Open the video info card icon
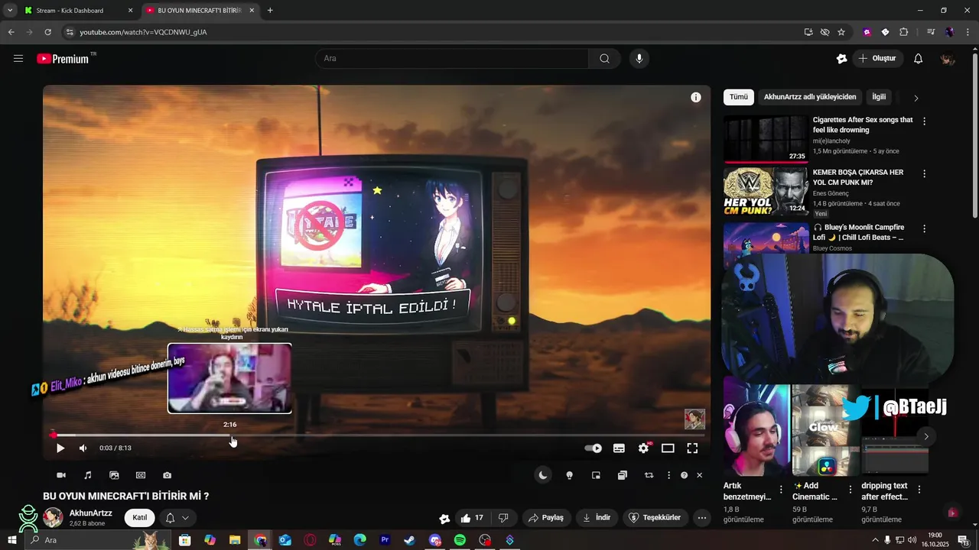Screen dimensions: 979x550 click(695, 97)
